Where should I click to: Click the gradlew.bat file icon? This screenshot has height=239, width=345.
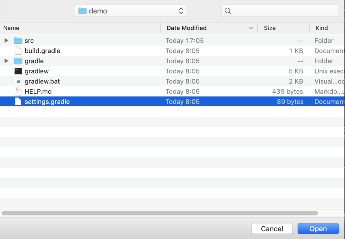pos(18,81)
